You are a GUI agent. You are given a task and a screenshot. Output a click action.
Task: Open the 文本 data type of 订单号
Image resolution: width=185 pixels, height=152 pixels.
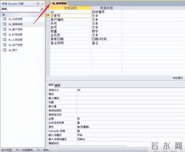[x=107, y=16]
